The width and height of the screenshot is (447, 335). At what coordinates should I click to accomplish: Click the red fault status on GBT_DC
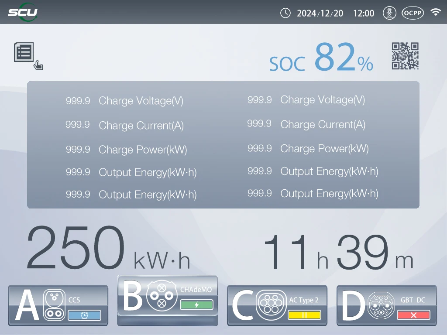click(413, 315)
